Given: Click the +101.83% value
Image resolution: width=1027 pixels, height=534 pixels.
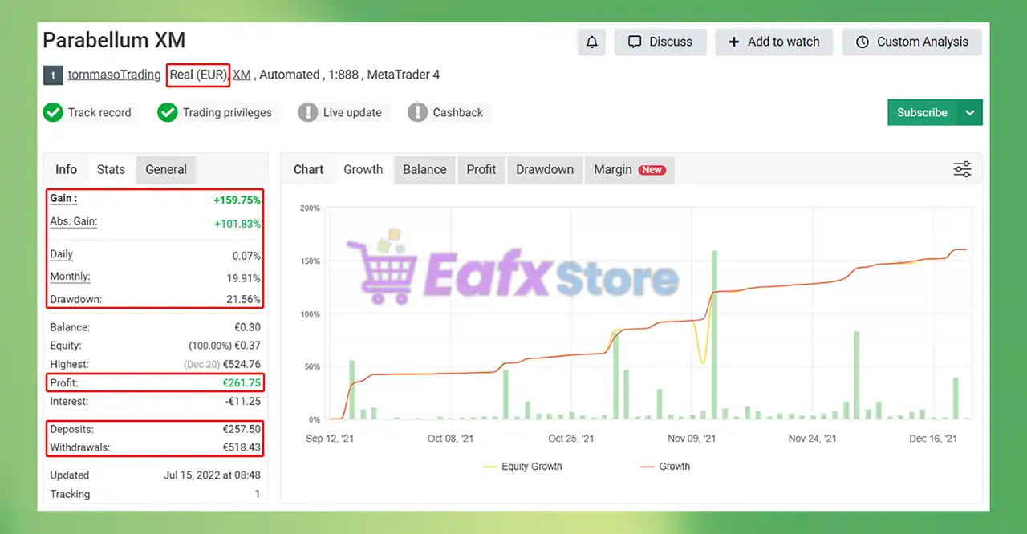Looking at the screenshot, I should click(x=237, y=224).
